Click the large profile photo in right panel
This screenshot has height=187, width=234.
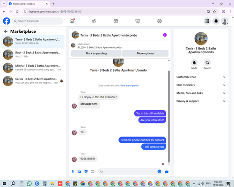click(201, 38)
